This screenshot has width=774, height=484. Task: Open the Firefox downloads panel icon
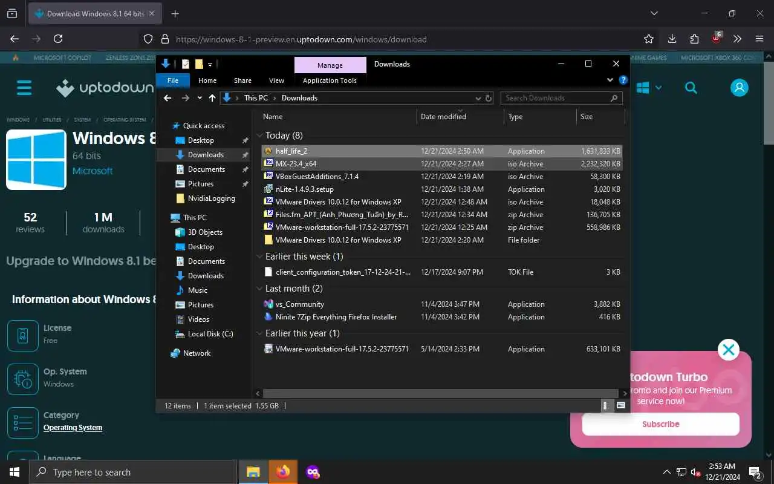click(x=672, y=39)
